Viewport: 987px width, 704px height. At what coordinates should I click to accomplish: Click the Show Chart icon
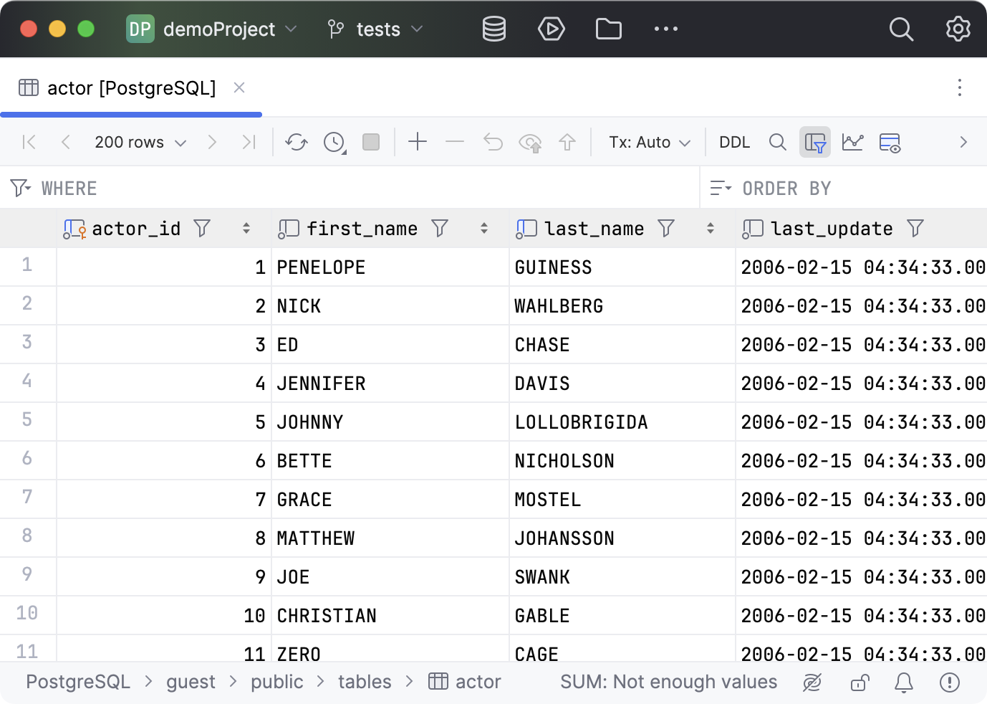[x=852, y=142]
